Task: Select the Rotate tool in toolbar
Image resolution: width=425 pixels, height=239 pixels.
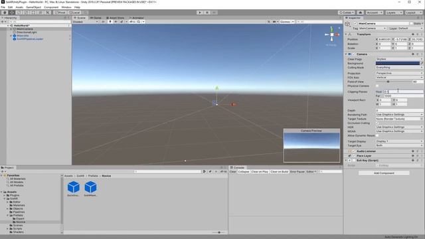Action: click(x=19, y=13)
